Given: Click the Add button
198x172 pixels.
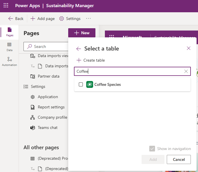Looking at the screenshot, I should pos(153,159).
